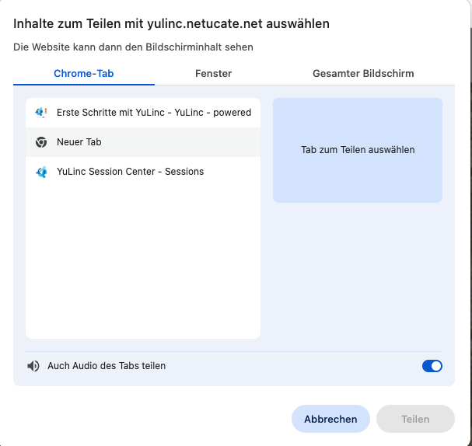
Task: Click the speaker icon for tab audio
Action: pyautogui.click(x=33, y=366)
